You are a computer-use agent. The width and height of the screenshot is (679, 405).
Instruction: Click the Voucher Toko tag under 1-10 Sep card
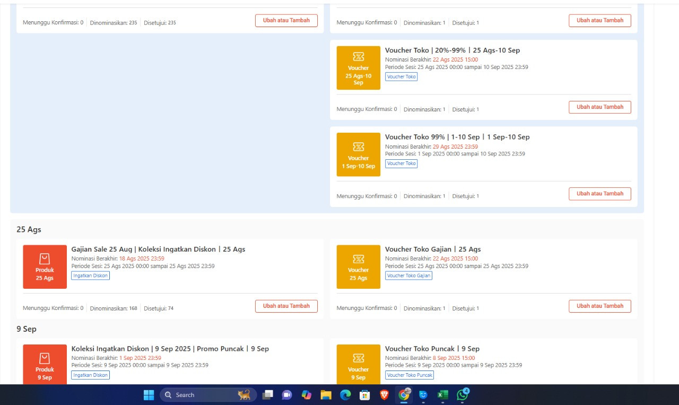(x=402, y=163)
